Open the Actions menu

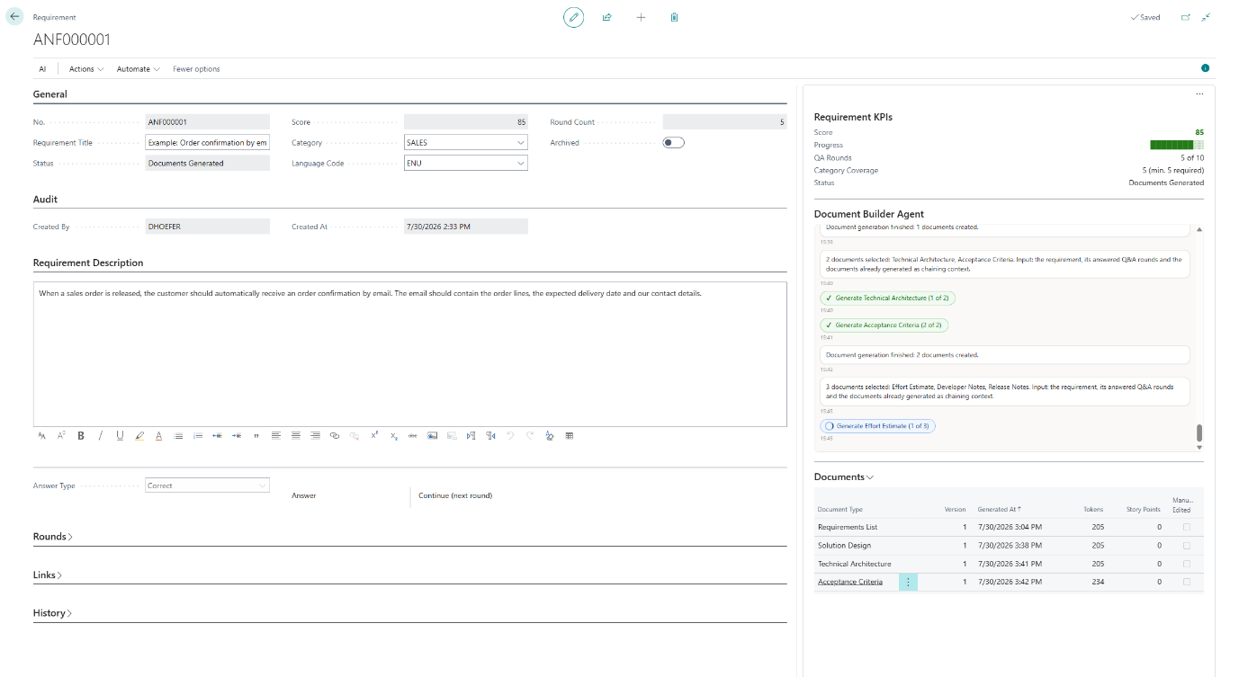86,69
